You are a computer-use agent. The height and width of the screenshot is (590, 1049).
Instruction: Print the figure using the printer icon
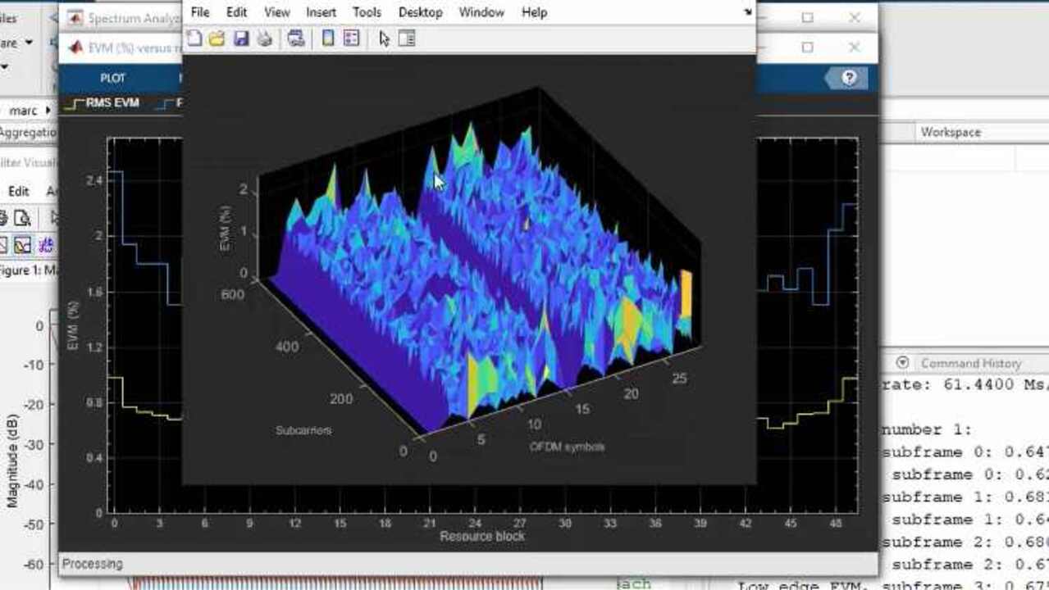(x=264, y=39)
